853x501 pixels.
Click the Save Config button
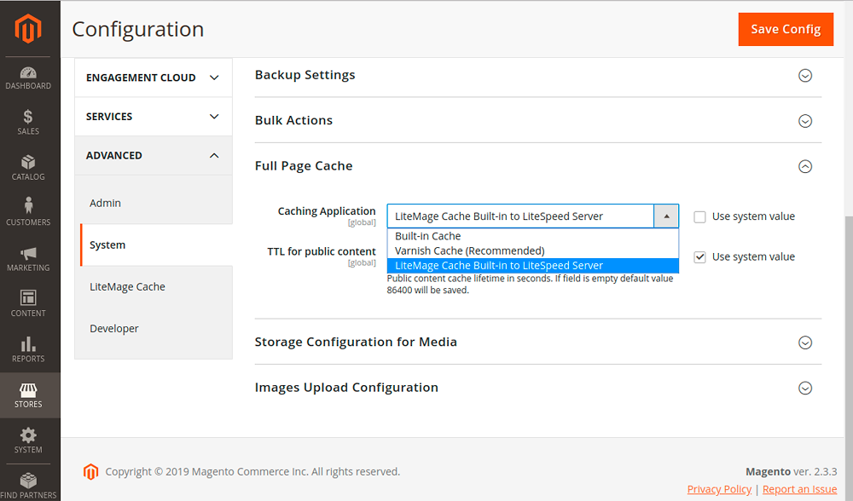786,29
